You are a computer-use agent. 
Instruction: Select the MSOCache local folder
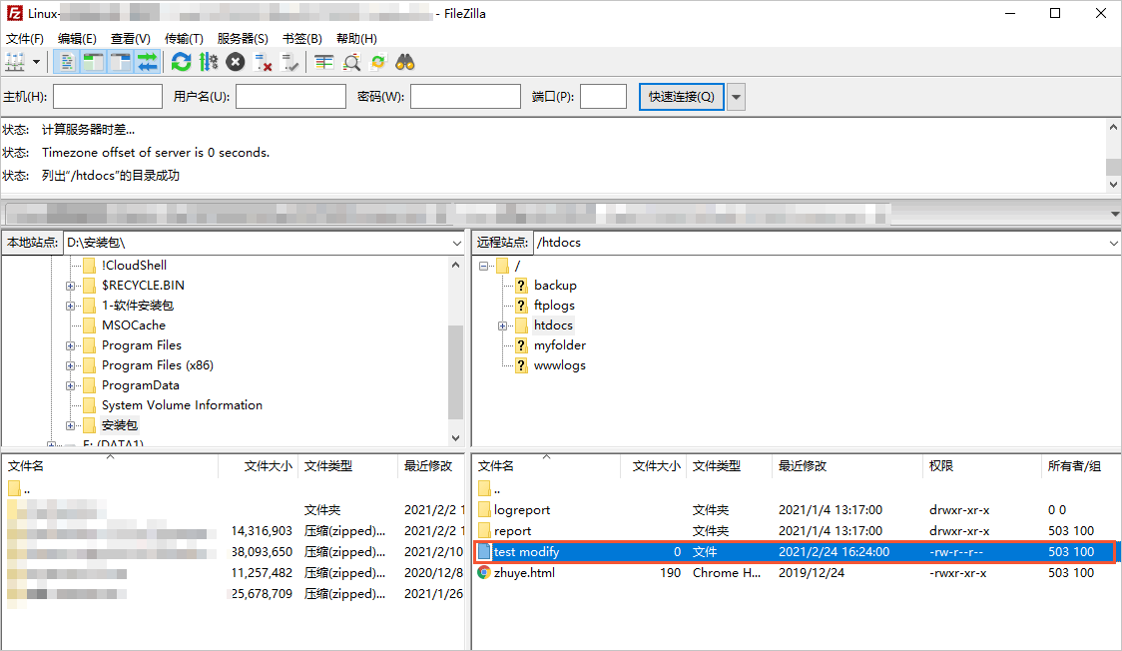133,325
